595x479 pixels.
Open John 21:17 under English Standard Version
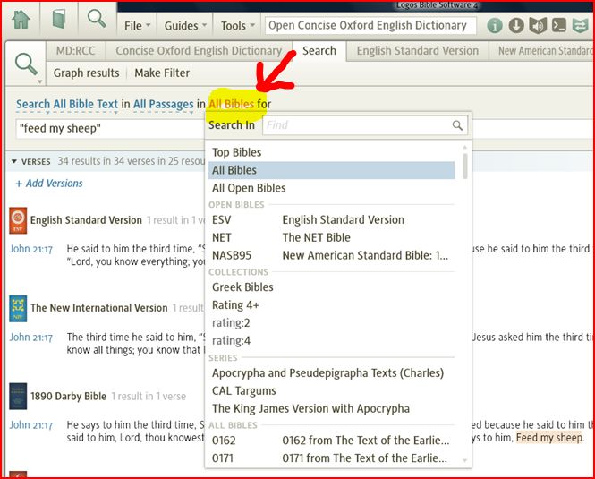click(x=30, y=249)
